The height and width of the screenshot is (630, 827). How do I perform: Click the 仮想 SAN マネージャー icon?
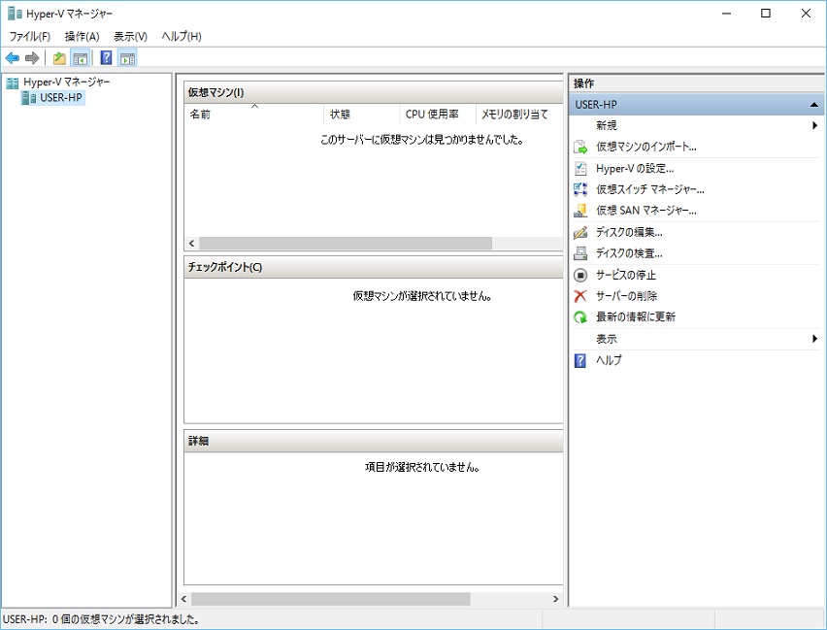coord(580,211)
